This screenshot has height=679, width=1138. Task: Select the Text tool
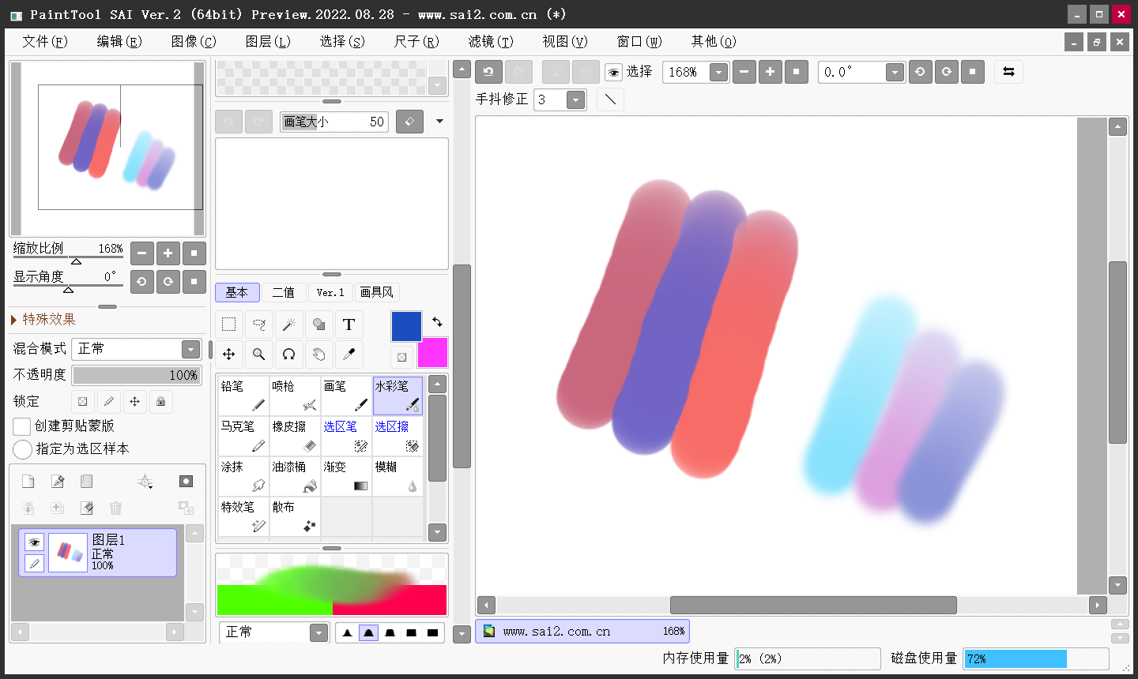[349, 324]
